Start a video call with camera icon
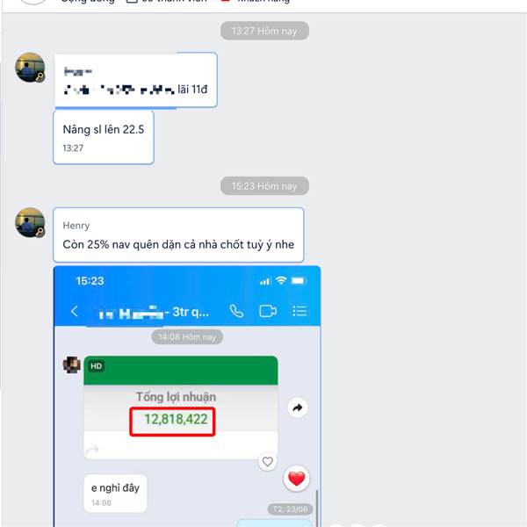This screenshot has width=527, height=527. [x=268, y=311]
